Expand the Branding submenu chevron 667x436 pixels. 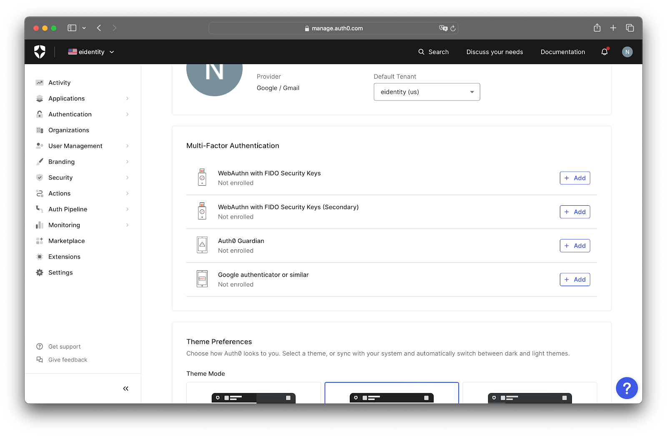point(128,162)
